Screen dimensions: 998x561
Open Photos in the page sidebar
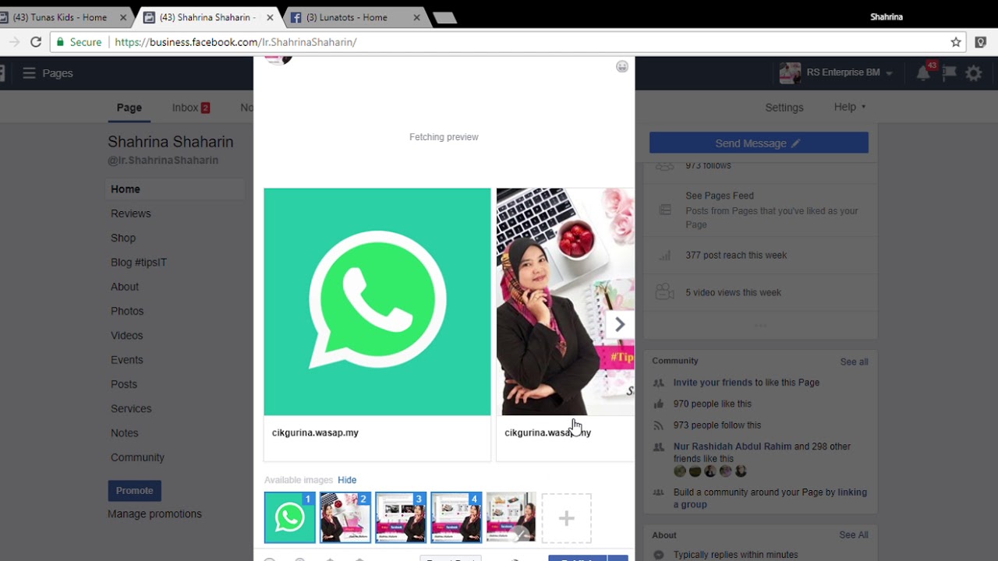click(x=127, y=311)
